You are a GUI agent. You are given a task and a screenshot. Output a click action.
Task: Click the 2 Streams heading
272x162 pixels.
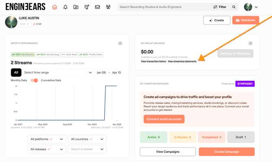point(22,63)
